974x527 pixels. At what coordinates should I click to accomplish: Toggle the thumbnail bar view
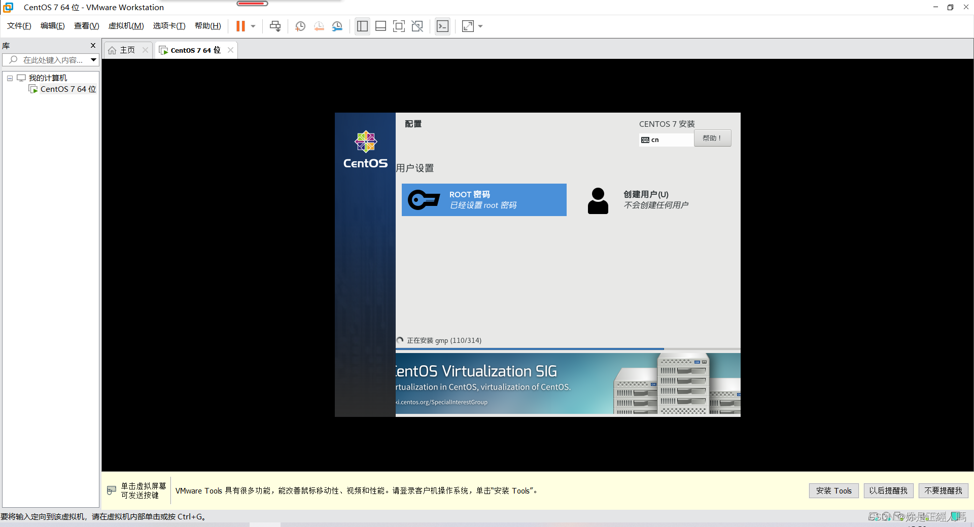coord(380,26)
